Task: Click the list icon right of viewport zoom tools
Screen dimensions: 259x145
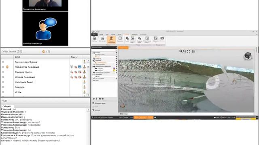Action: (x=193, y=51)
